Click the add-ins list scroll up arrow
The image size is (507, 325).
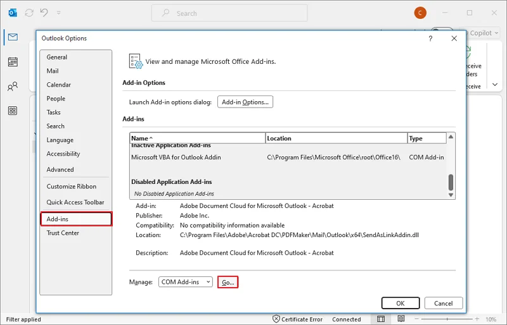(x=451, y=137)
